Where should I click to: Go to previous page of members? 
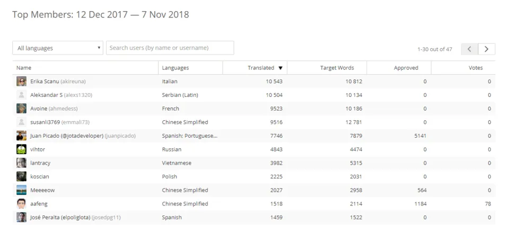[470, 49]
